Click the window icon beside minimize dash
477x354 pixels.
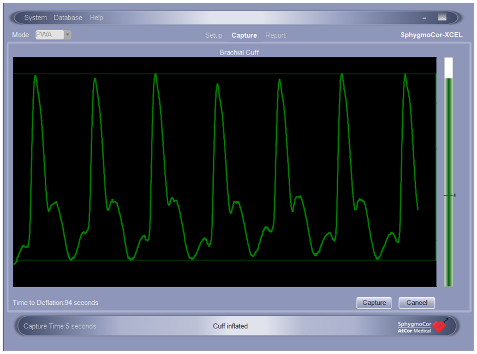(x=442, y=17)
